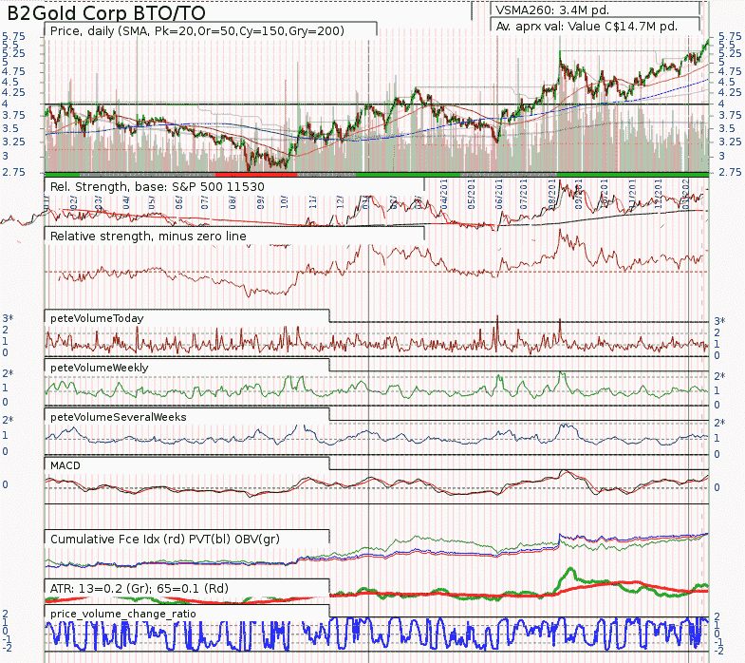Click the 04/201 date axis label
745x663 pixels.
point(444,194)
